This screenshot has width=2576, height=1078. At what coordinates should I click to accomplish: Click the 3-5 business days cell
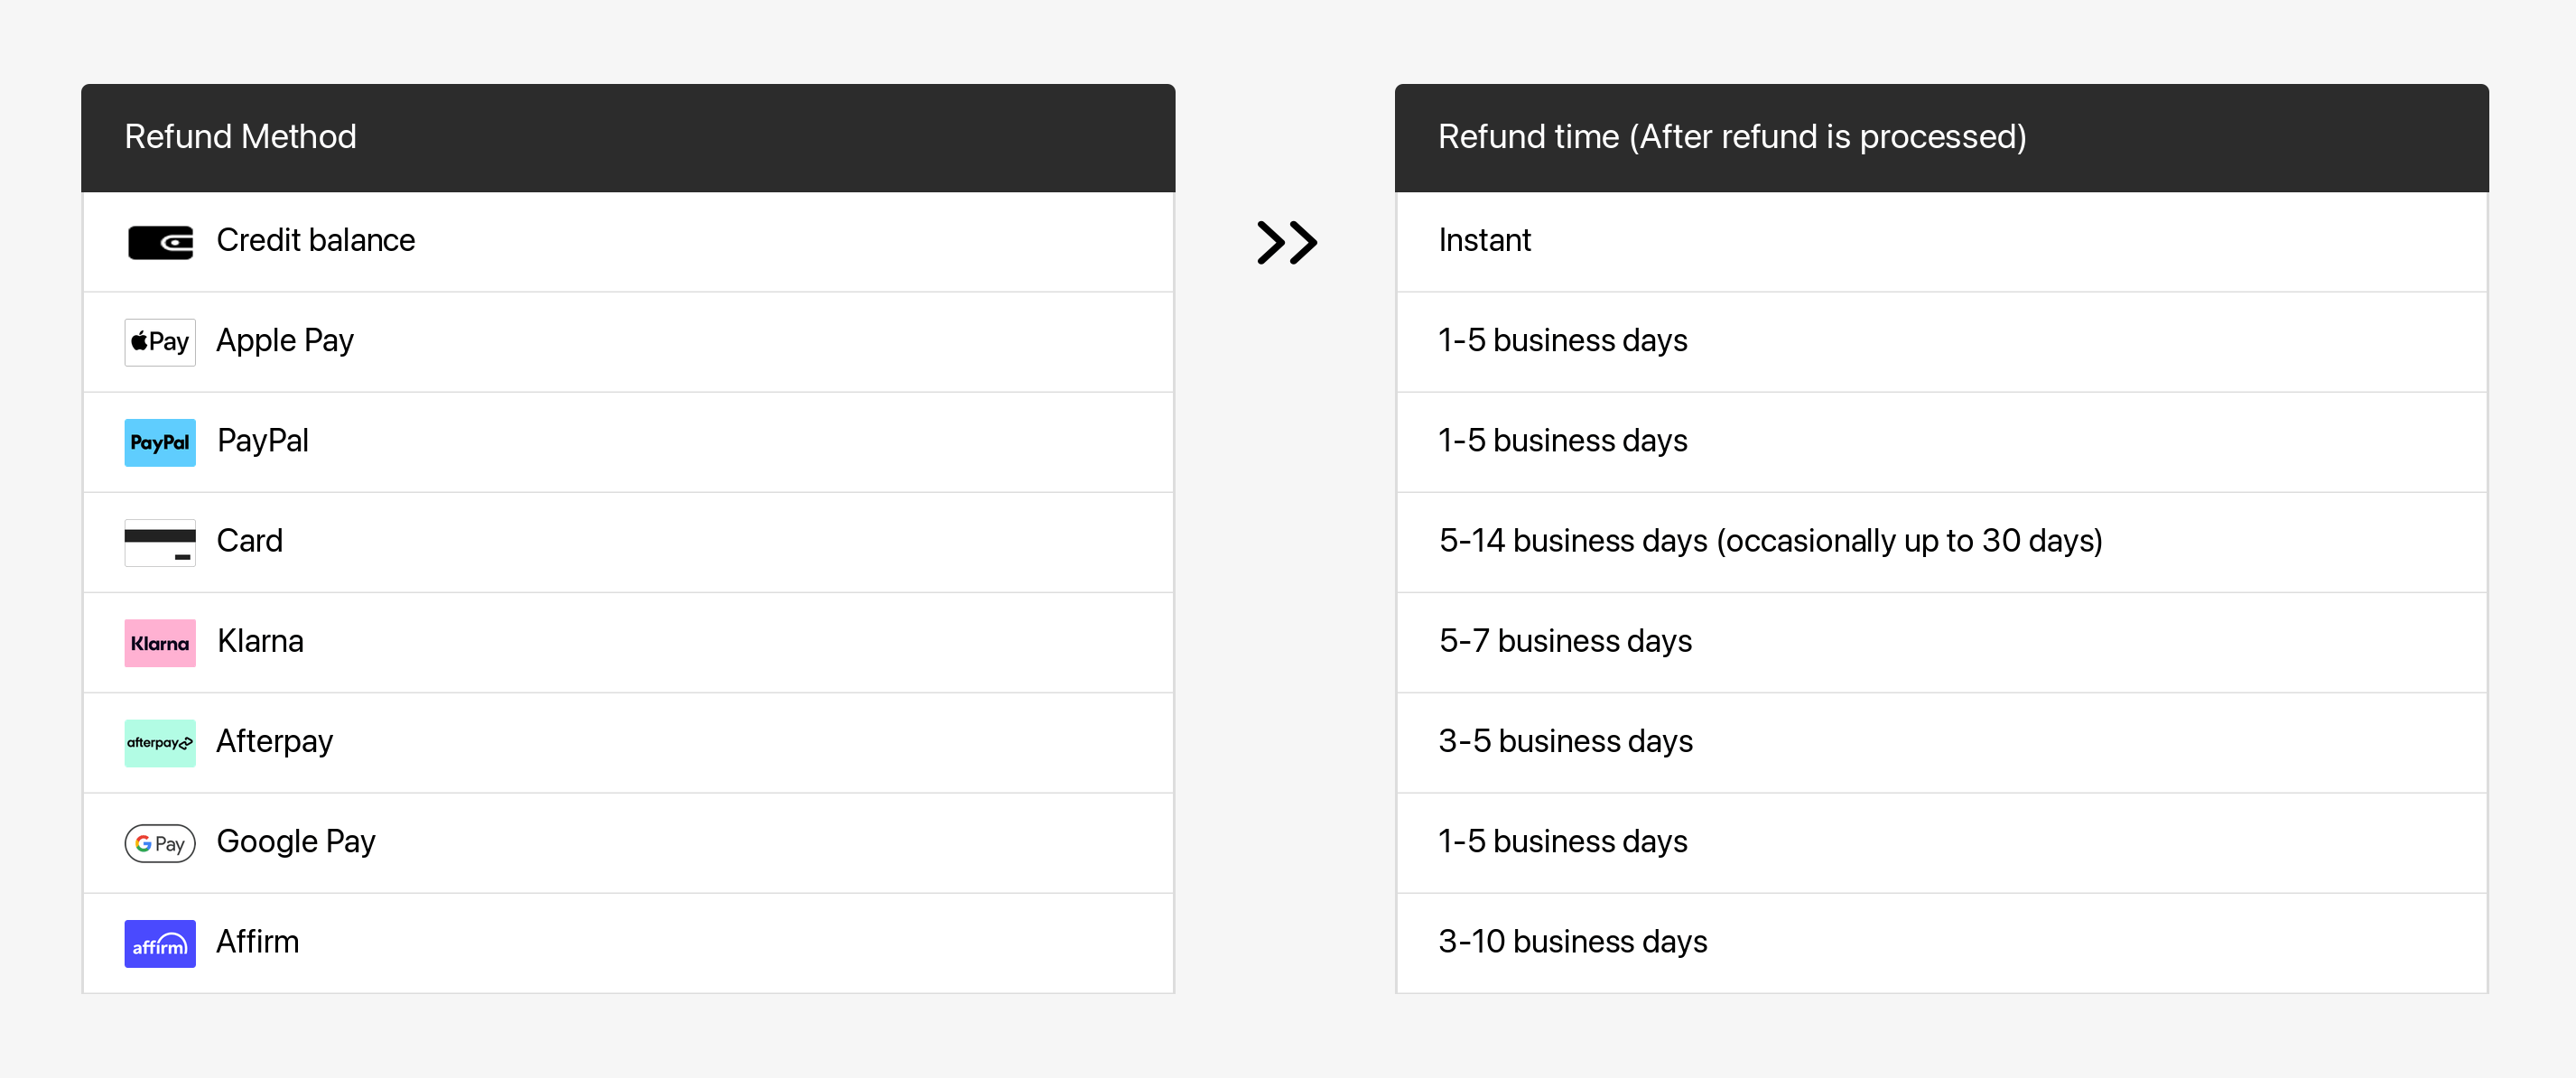[1565, 741]
